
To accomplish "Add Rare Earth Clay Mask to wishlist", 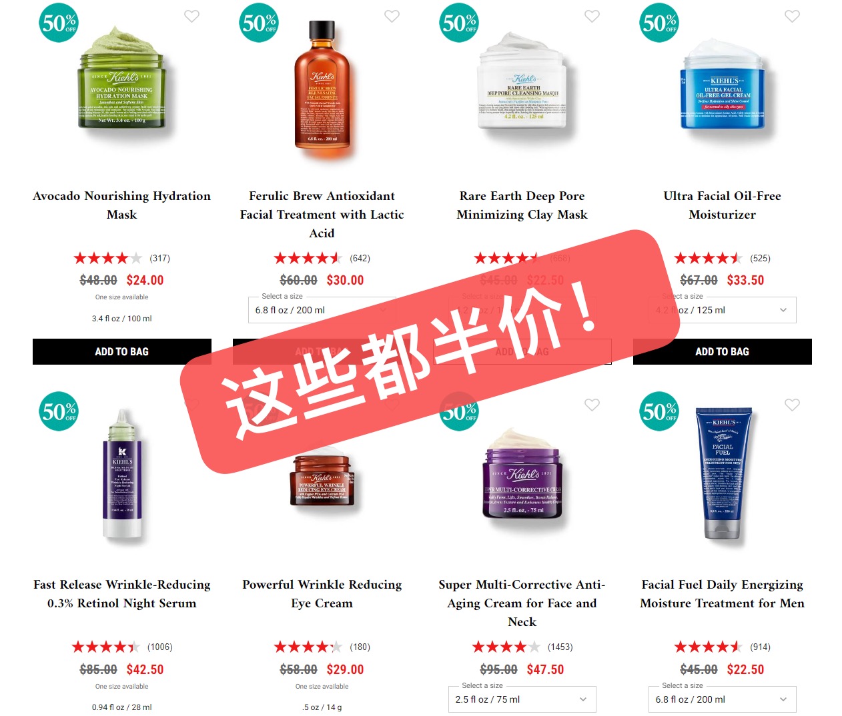I will pyautogui.click(x=592, y=16).
